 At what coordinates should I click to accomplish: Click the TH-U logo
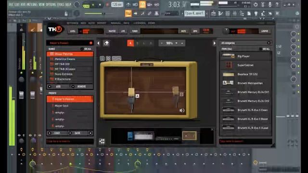pyautogui.click(x=55, y=29)
